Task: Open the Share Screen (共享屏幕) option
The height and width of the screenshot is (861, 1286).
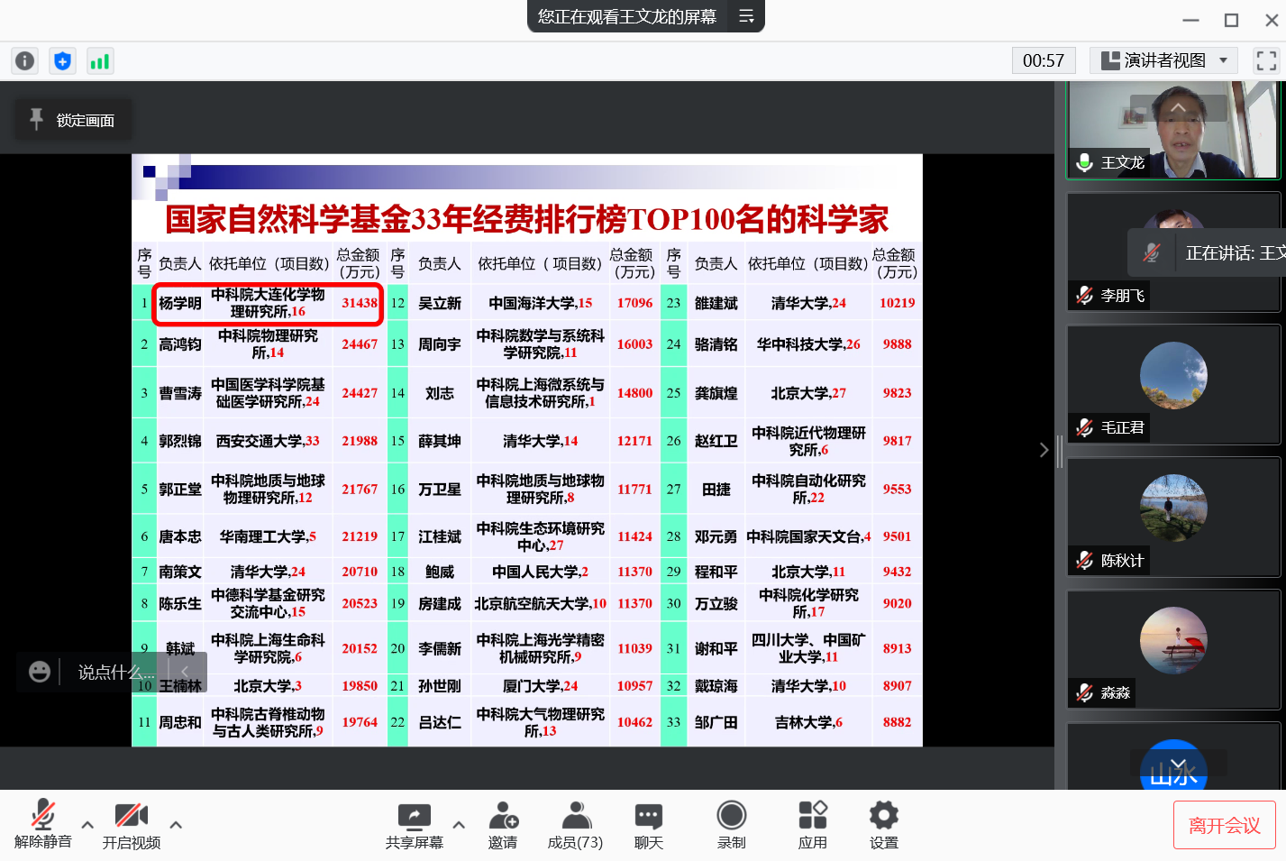Action: (415, 826)
